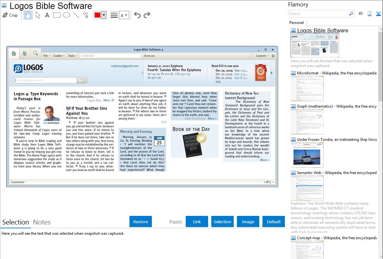Viewport: 383px width, 259px height.
Task: Click Book of the Day cover image
Action: 195,145
